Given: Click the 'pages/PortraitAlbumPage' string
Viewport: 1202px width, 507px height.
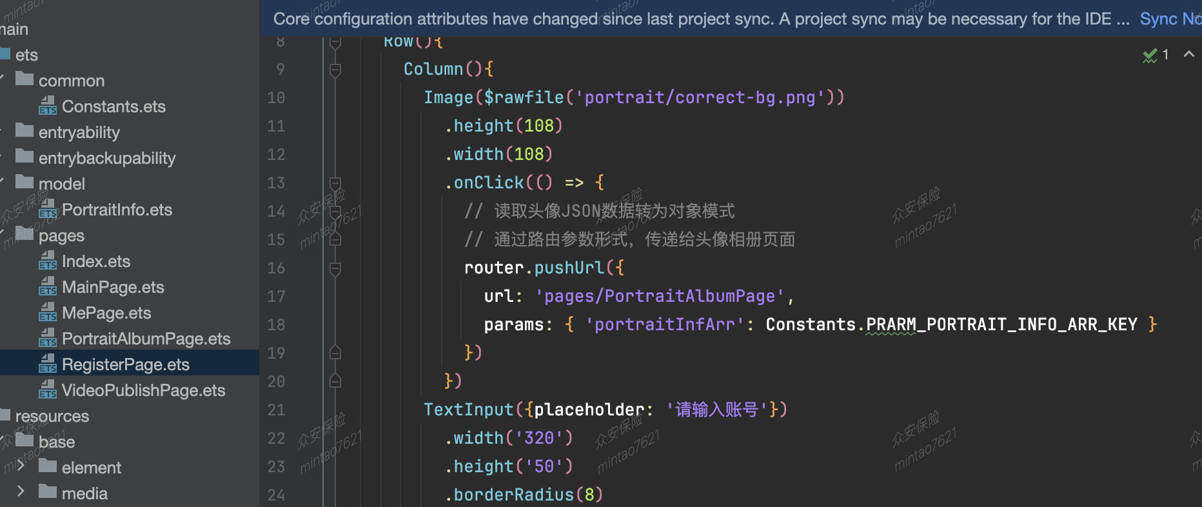Looking at the screenshot, I should coord(660,296).
